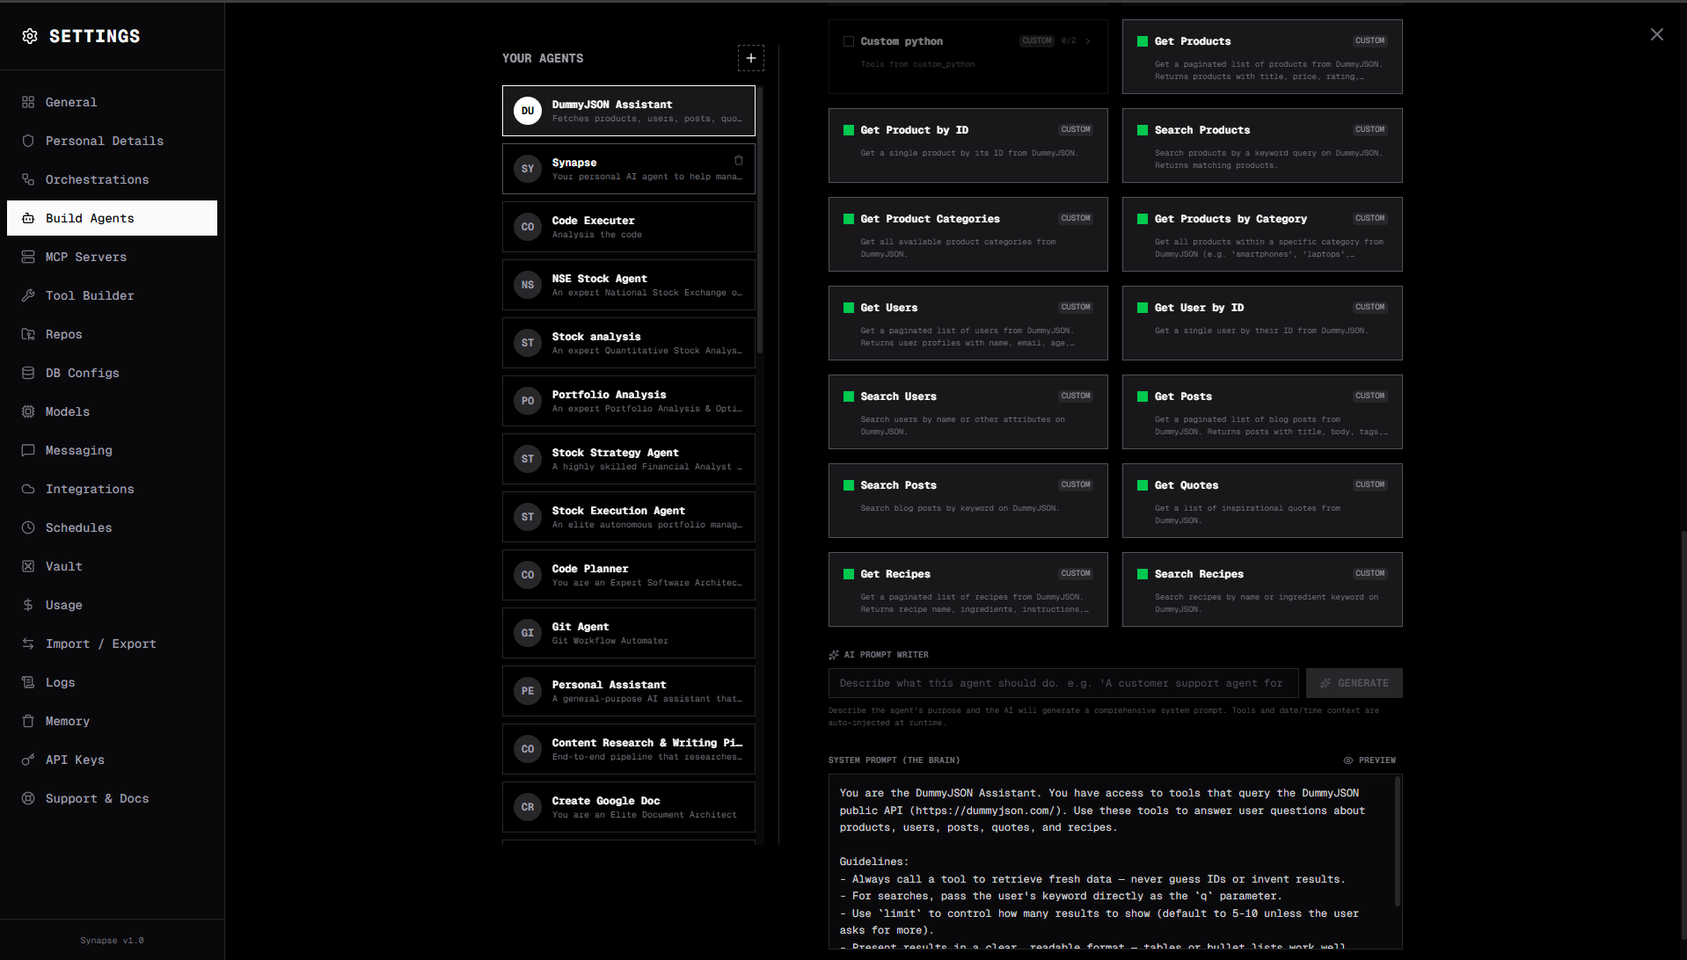This screenshot has height=960, width=1687.
Task: Delete the Synapse agent via trash icon
Action: click(x=739, y=160)
